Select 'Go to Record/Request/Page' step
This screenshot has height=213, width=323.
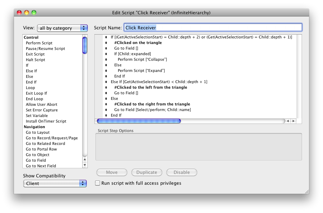pos(52,138)
